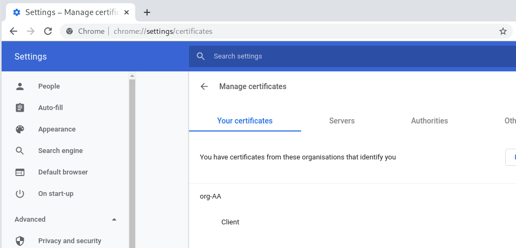This screenshot has width=516, height=248.
Task: Click the magnifier icon in settings search
Action: tap(201, 56)
